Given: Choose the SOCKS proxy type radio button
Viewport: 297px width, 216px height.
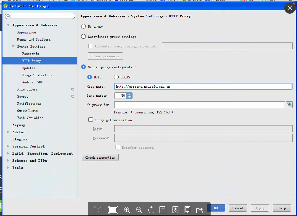Looking at the screenshot, I should click(116, 77).
